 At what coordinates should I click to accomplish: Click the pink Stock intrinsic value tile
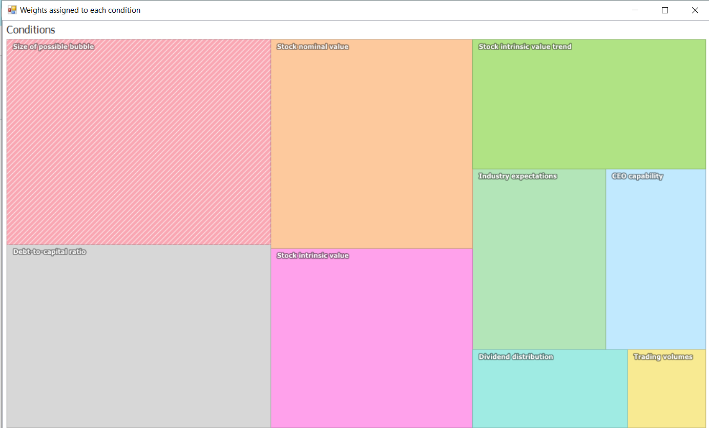[371, 338]
